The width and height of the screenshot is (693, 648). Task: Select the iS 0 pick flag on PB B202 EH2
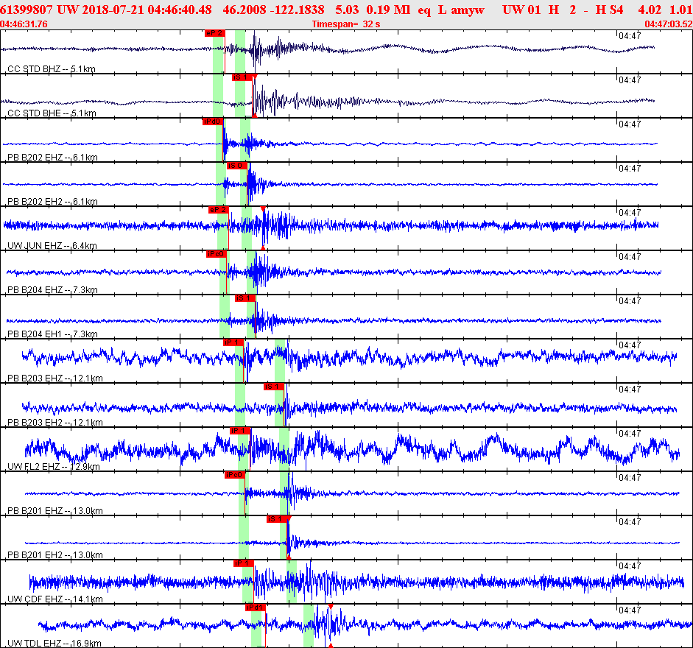click(236, 166)
